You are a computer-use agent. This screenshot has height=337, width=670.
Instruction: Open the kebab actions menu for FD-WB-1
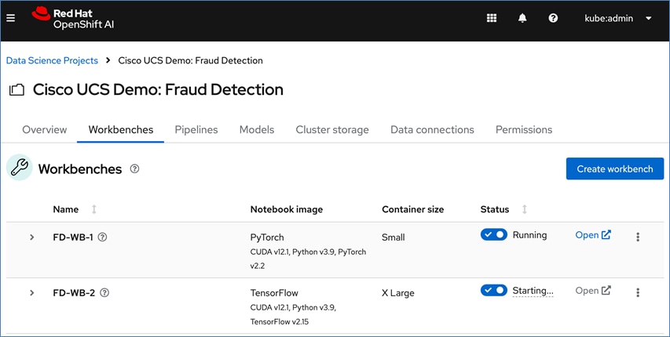point(638,237)
